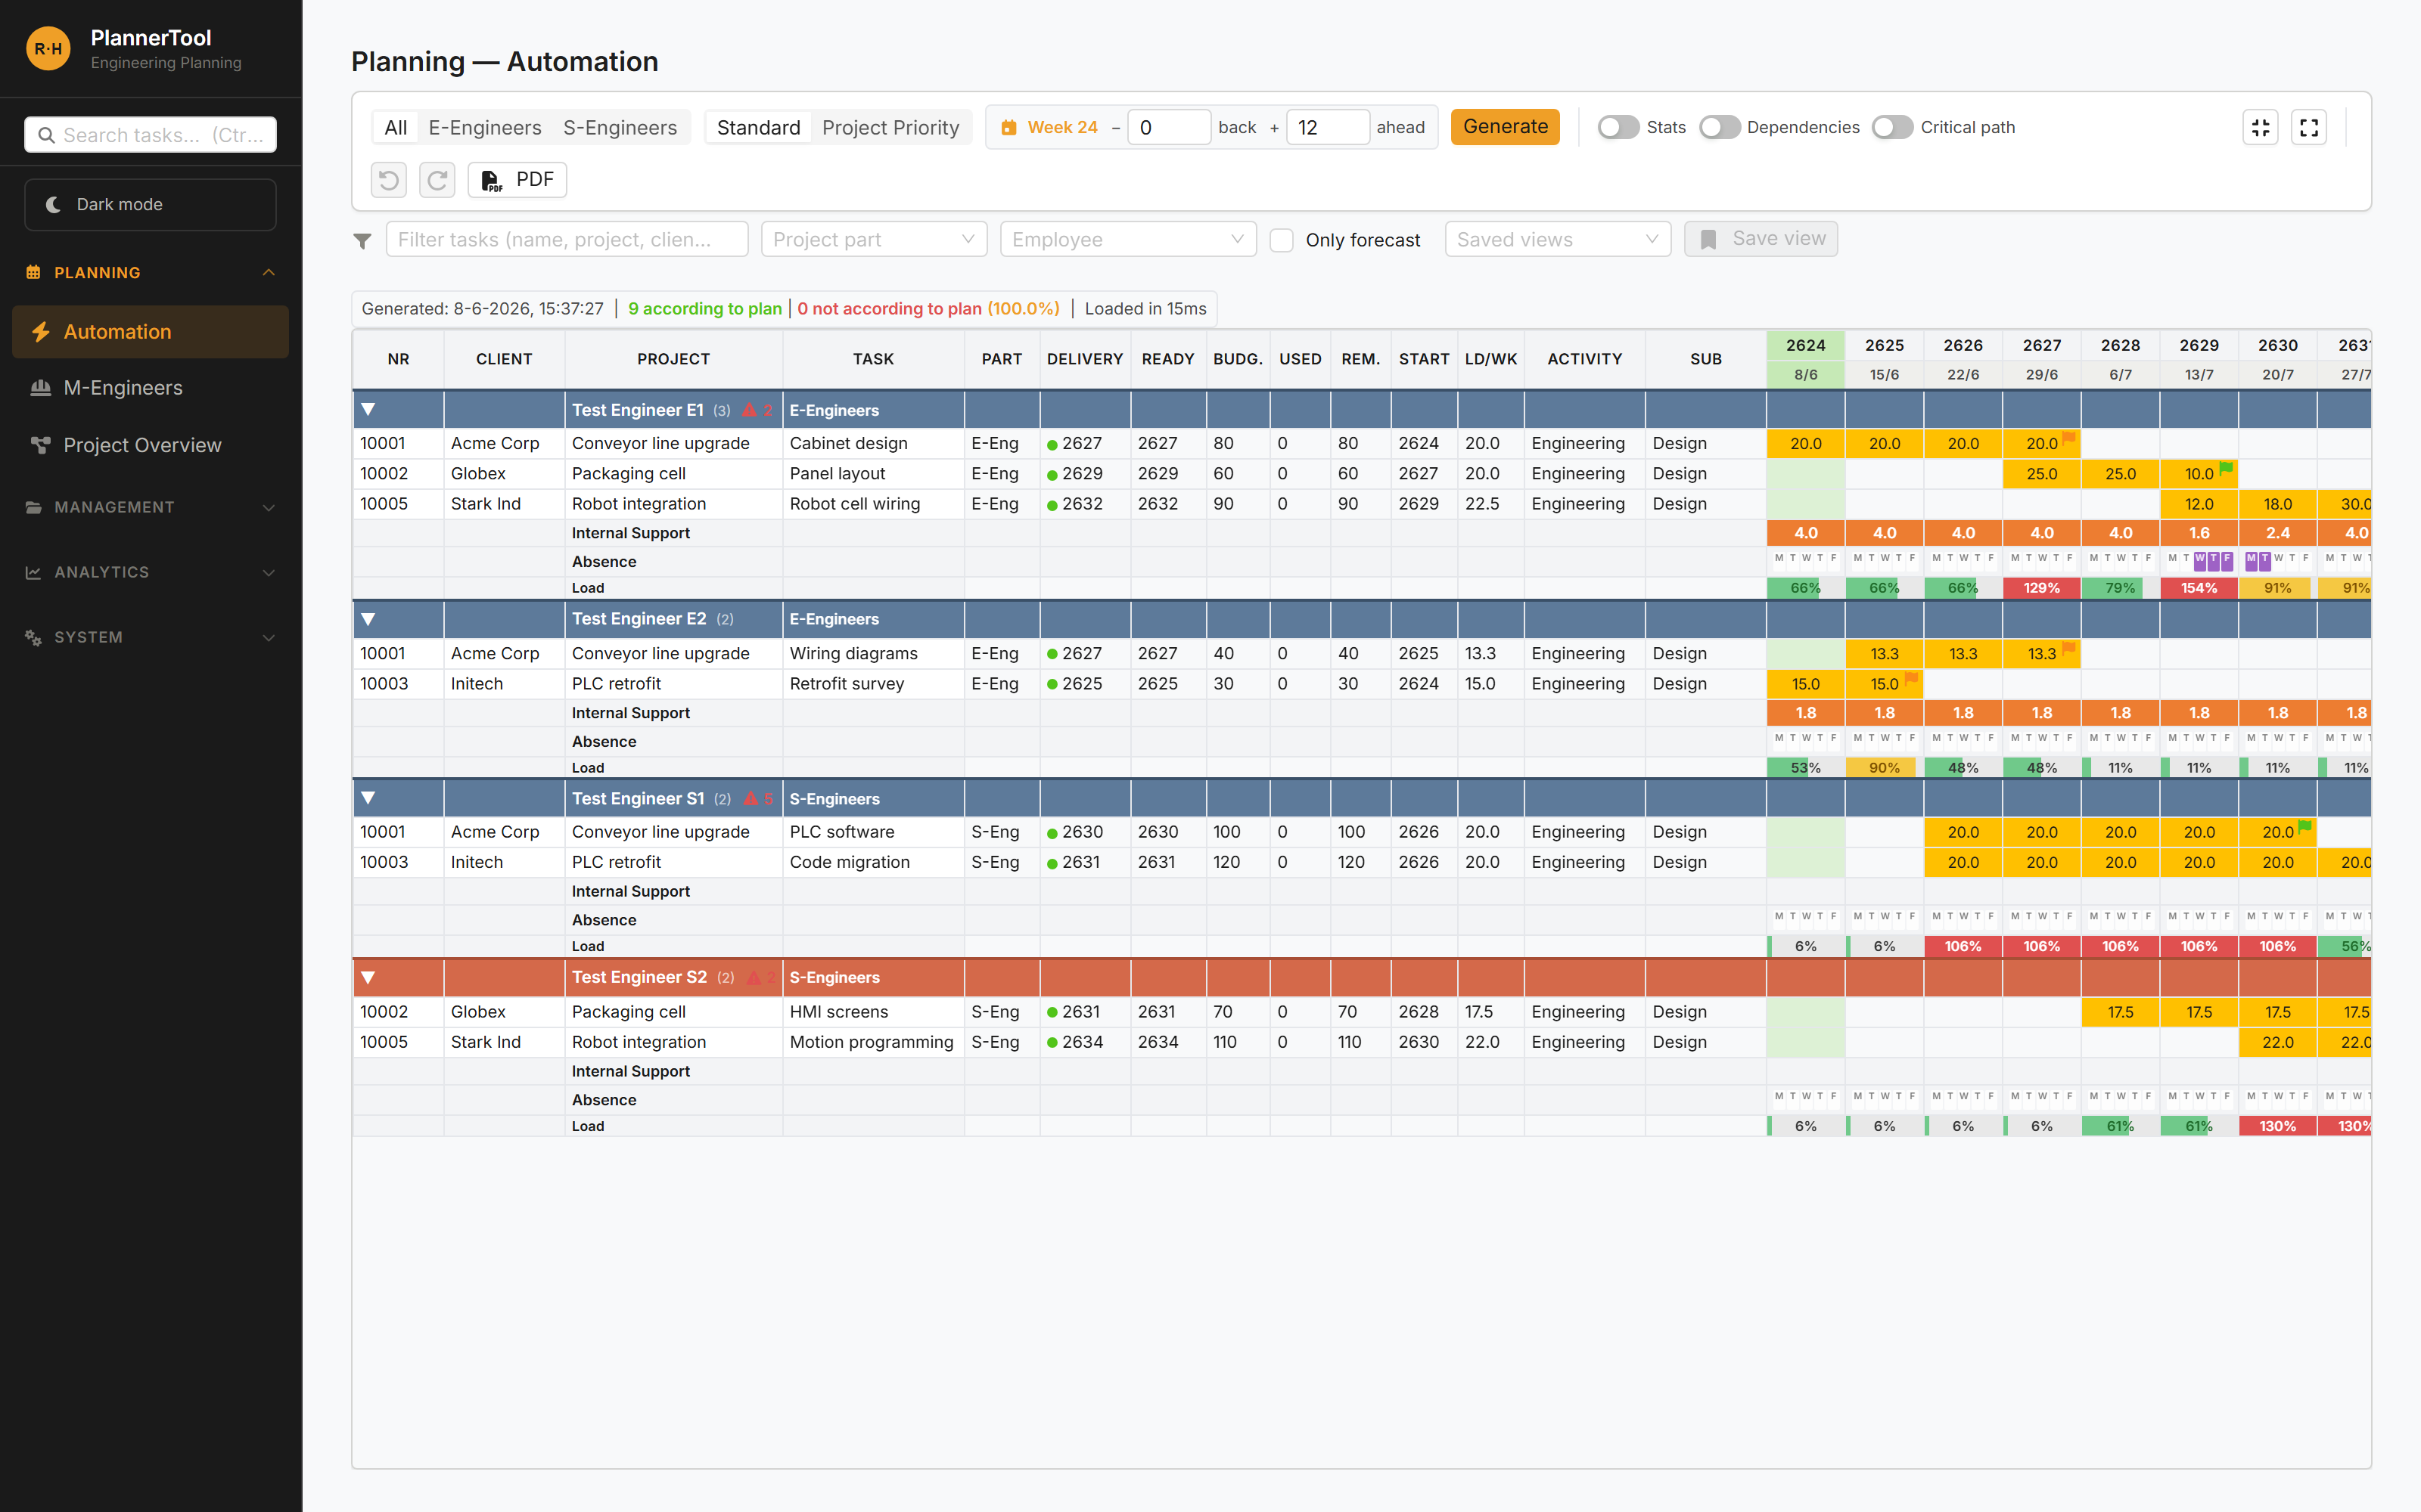Click the Project Overview icon in the sidebar
The height and width of the screenshot is (1512, 2421).
click(x=40, y=445)
